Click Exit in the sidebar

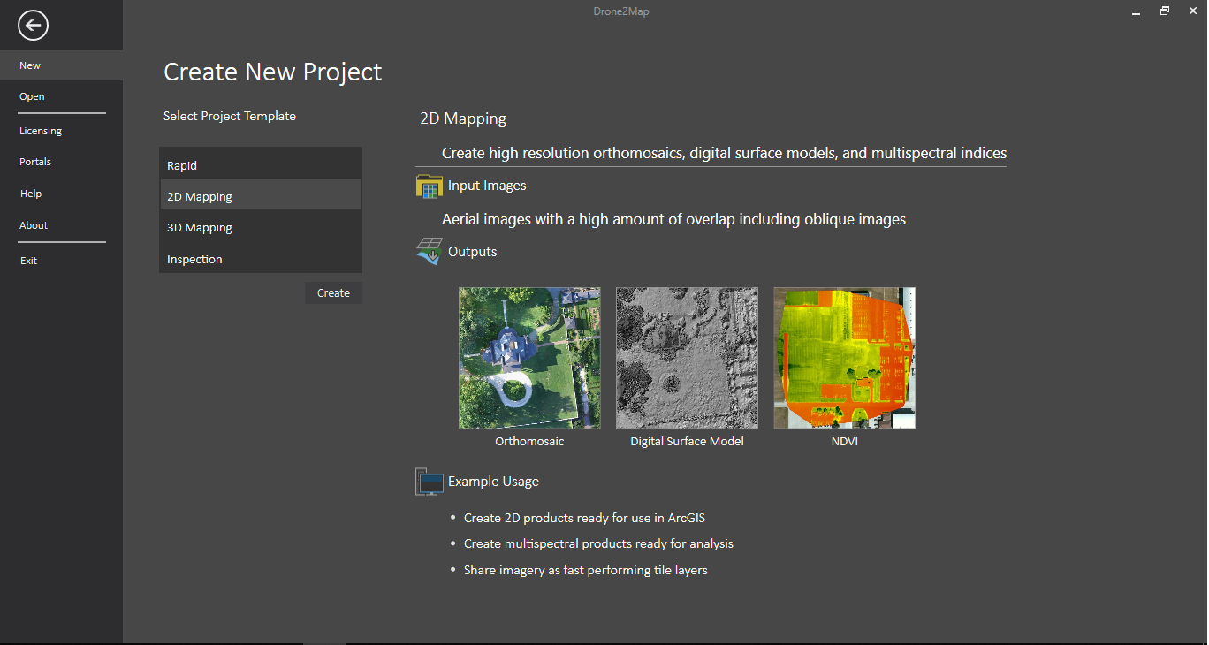tap(61, 261)
